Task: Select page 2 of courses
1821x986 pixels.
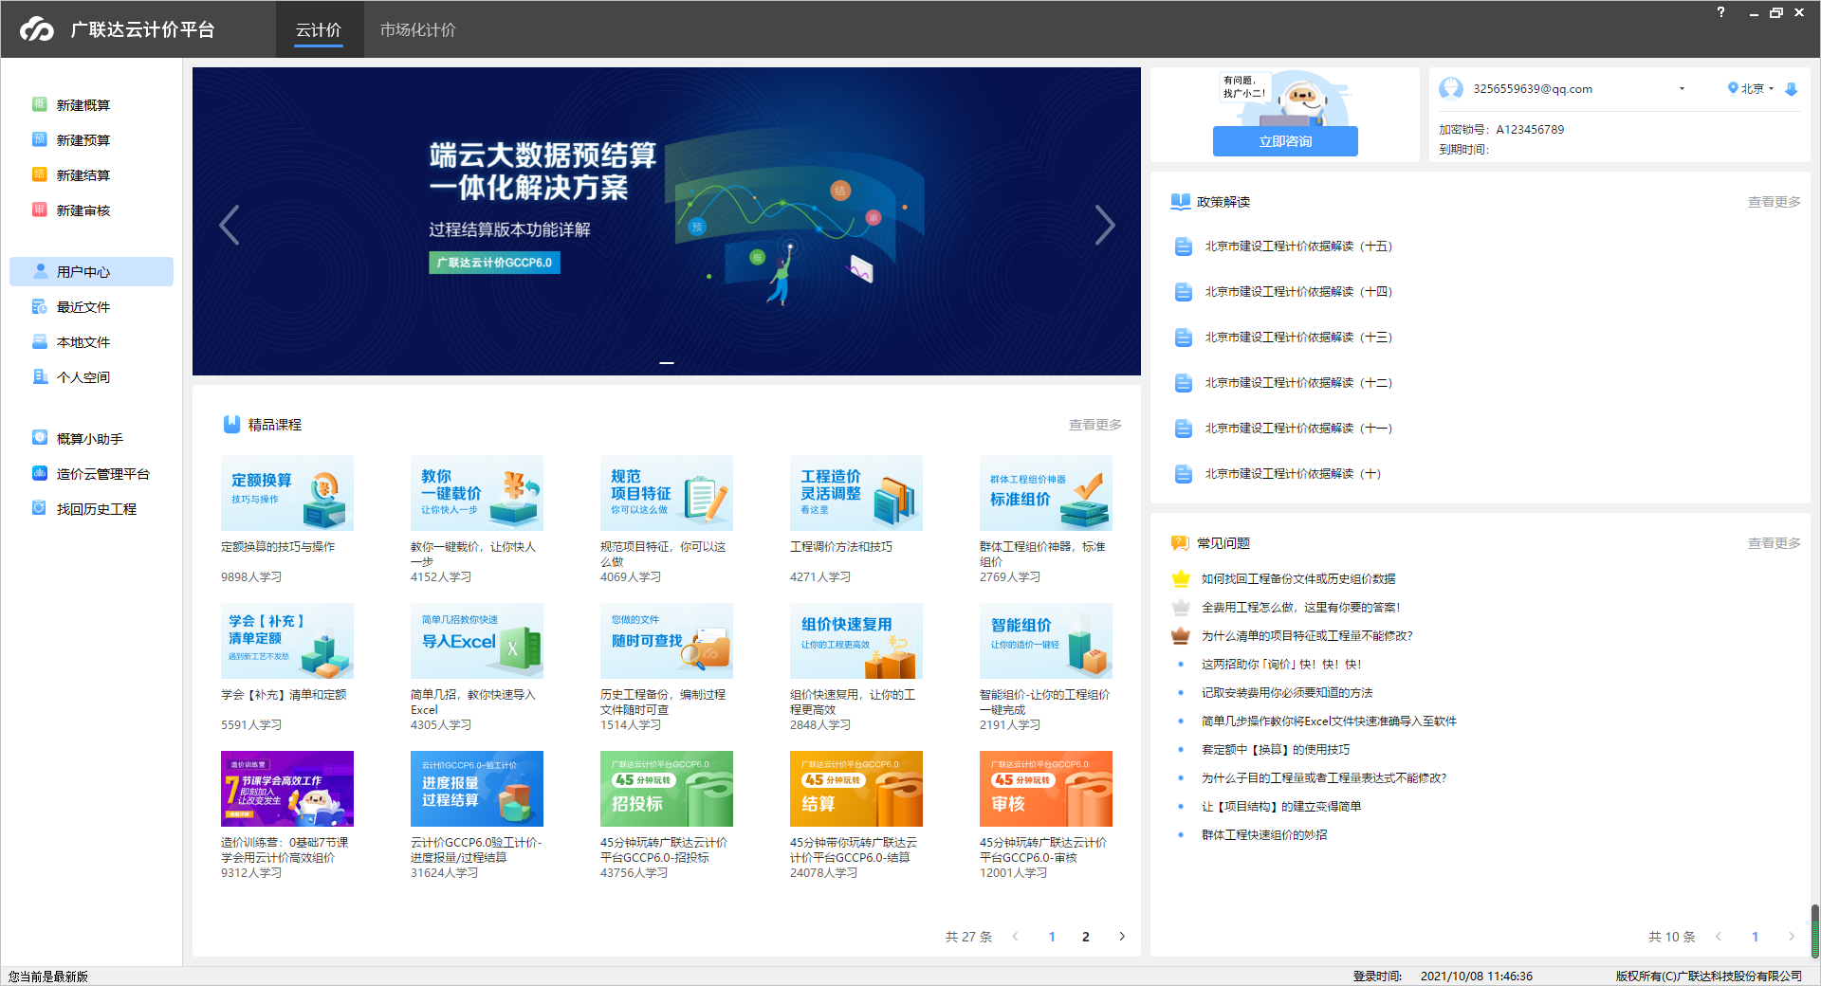Action: (x=1086, y=936)
